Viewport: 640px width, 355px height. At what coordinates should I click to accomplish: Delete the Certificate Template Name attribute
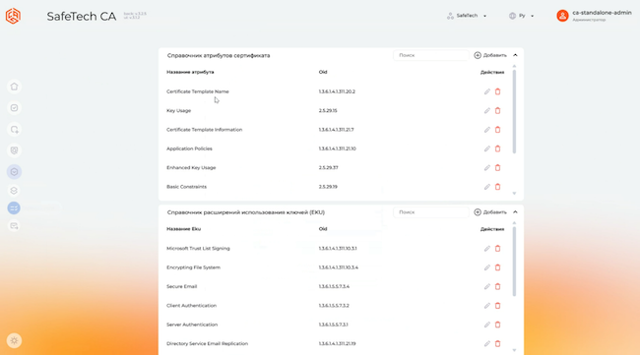tap(497, 91)
